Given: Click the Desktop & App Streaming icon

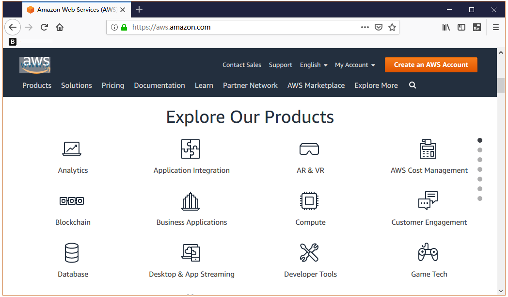Looking at the screenshot, I should click(x=190, y=253).
